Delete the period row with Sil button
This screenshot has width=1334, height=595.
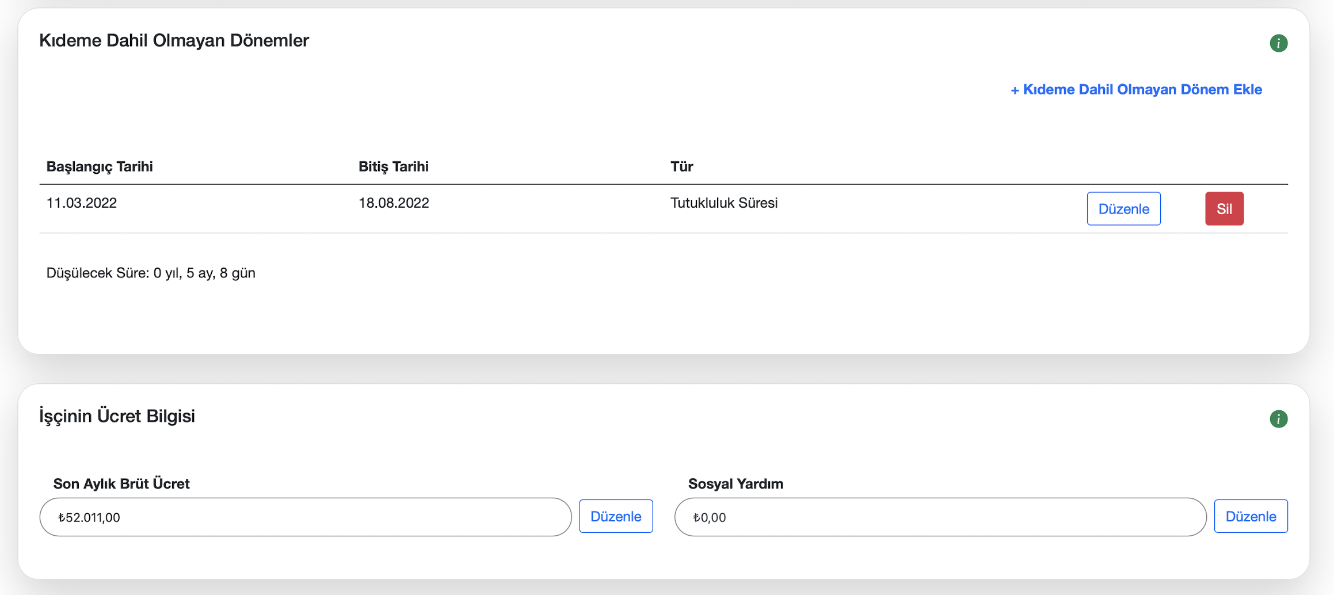pyautogui.click(x=1224, y=209)
